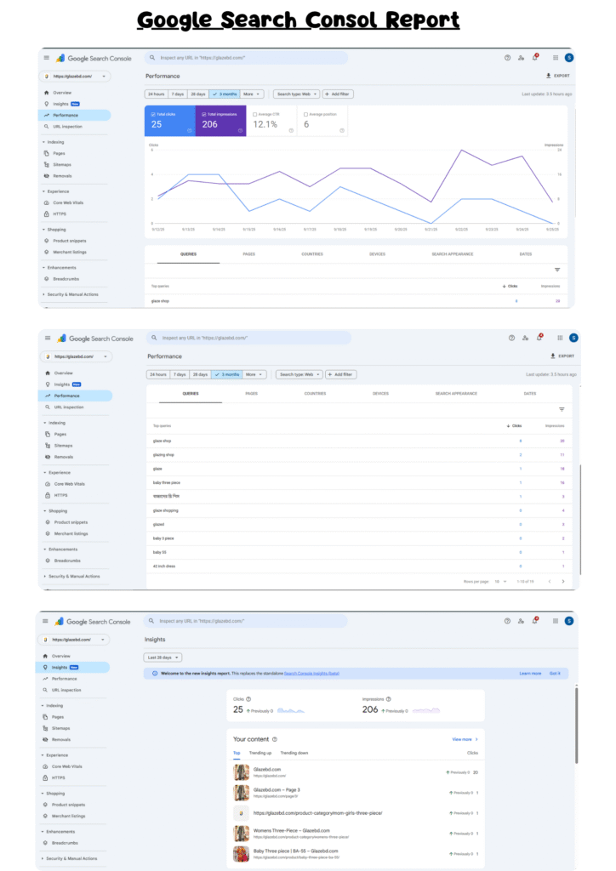Open the 'Search Console Insights (beta)' link
616x871 pixels.
click(x=311, y=673)
